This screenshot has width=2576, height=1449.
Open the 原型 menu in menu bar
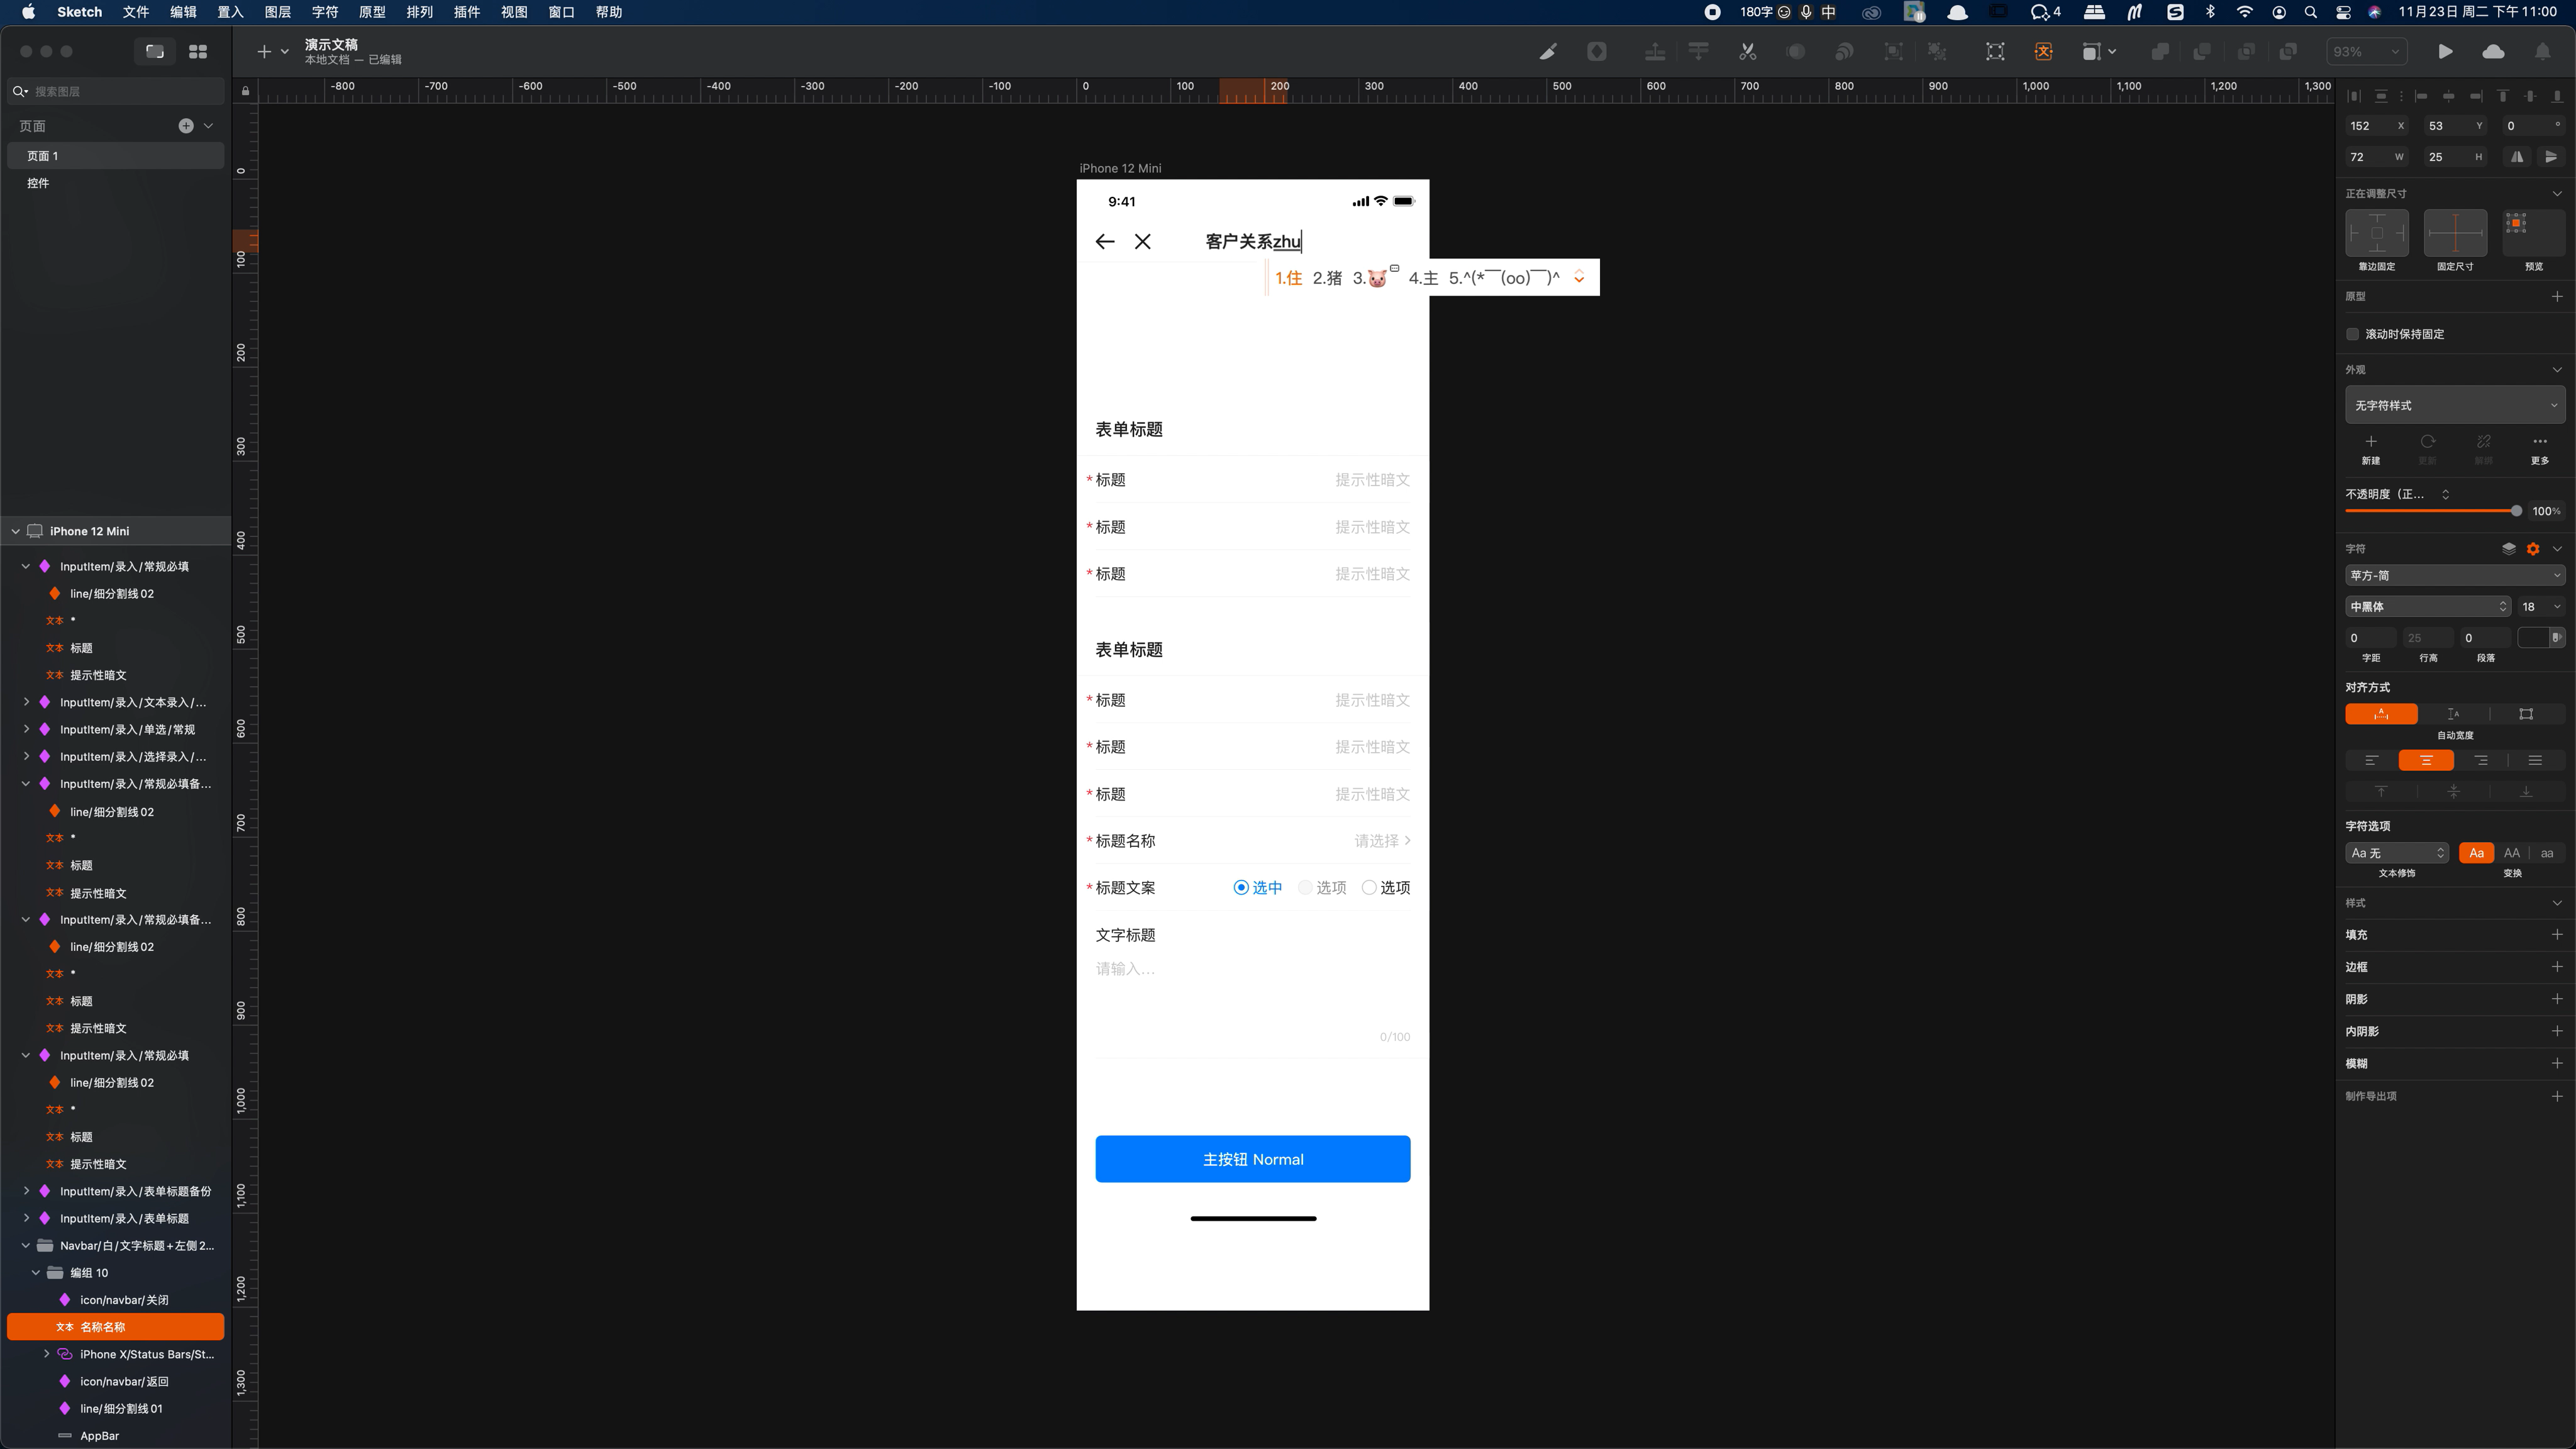[x=372, y=12]
